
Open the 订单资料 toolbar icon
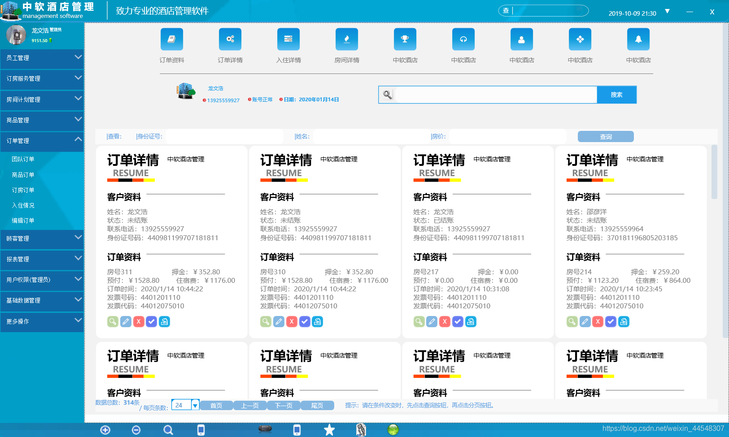(172, 39)
